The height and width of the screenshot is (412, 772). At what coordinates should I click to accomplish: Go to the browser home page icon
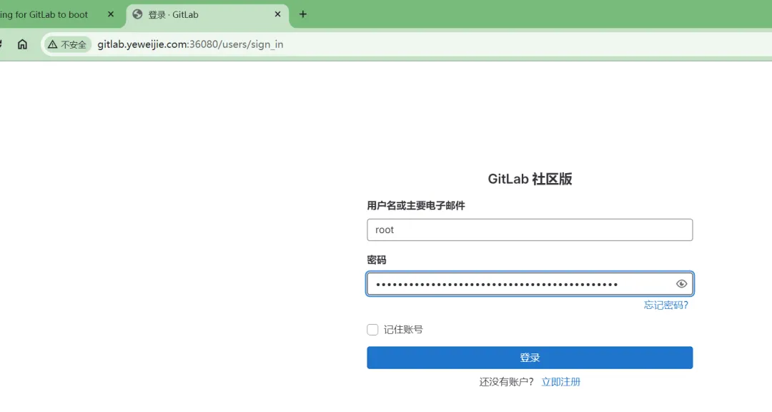coord(22,44)
